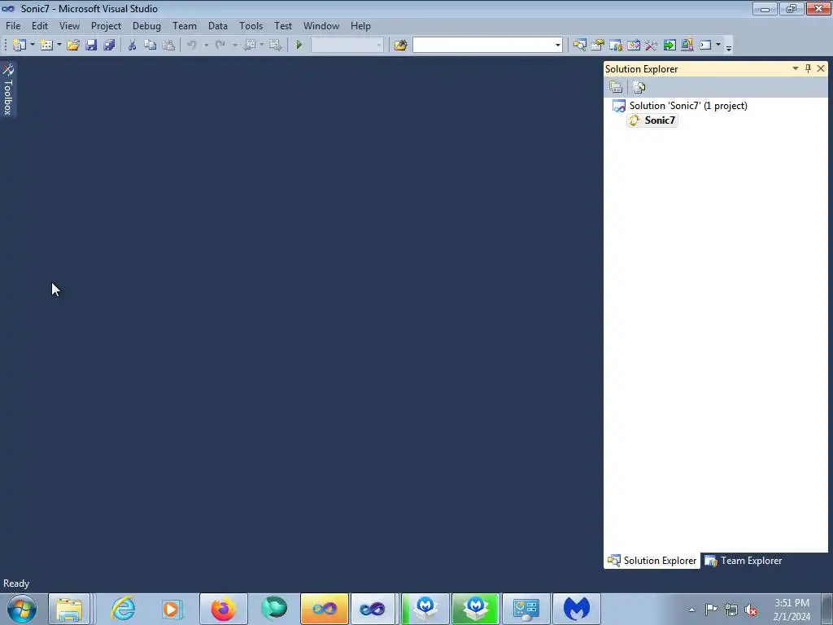Screen dimensions: 833x625
Task: Click inside the Find text input field
Action: (x=483, y=46)
